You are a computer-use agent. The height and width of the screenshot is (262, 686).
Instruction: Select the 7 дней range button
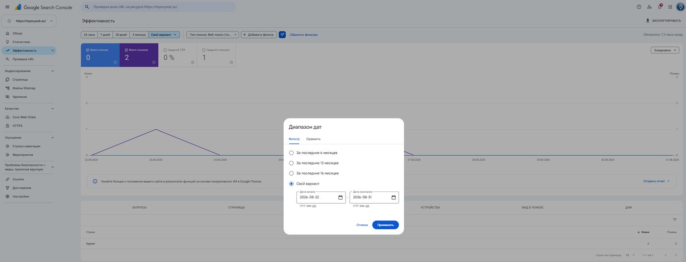[105, 35]
